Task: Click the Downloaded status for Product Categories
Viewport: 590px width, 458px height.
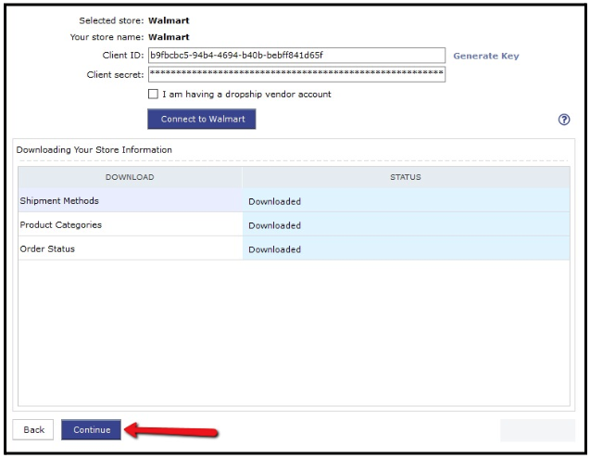Action: 274,225
